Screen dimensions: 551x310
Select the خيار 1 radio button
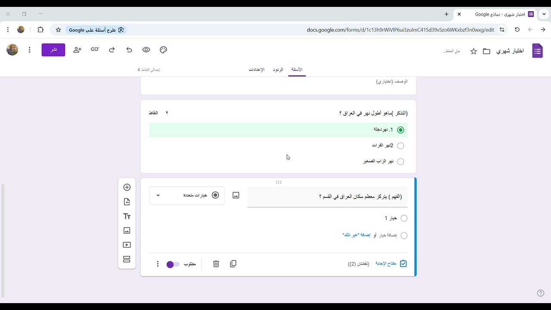404,218
